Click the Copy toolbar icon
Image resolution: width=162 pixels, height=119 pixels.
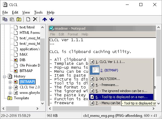point(5,19)
